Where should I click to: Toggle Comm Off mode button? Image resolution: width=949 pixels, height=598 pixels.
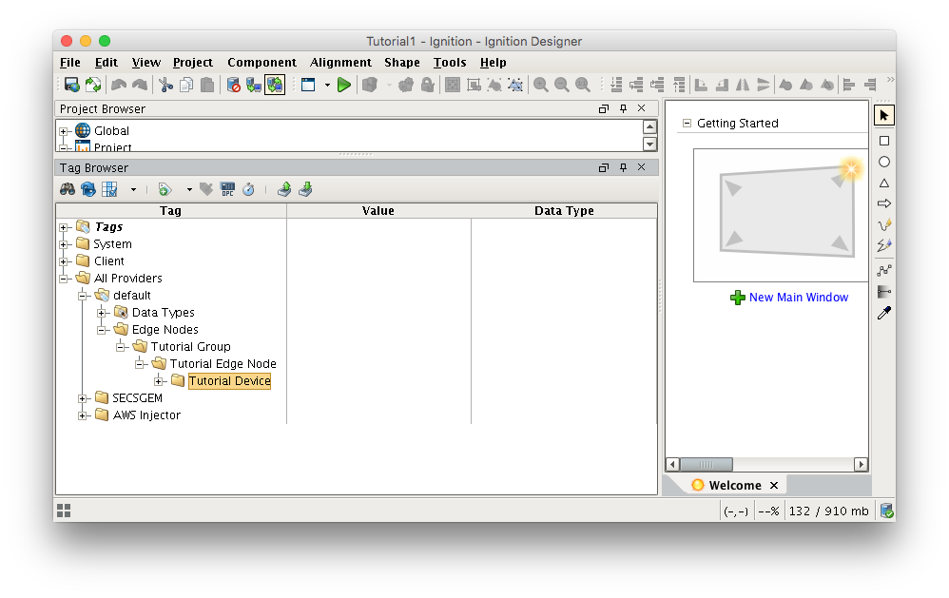[234, 85]
